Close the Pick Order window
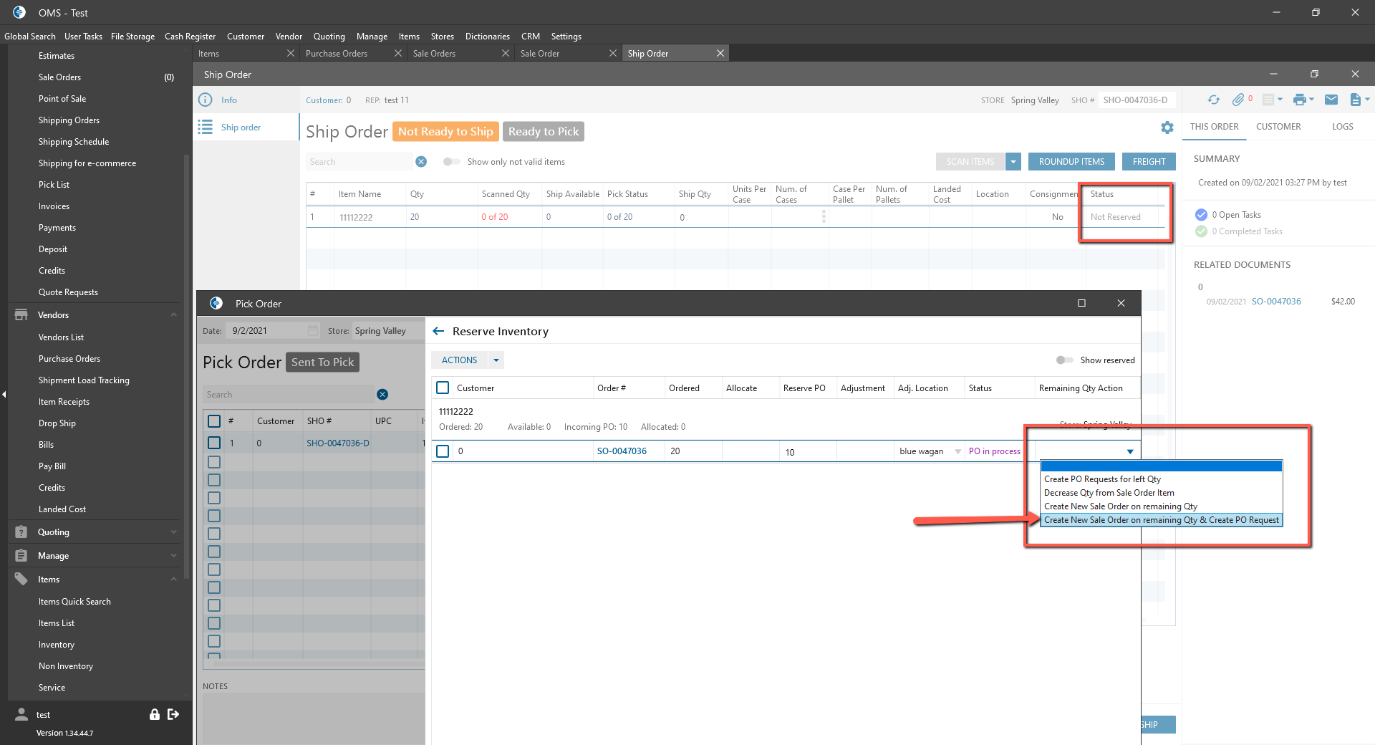The height and width of the screenshot is (745, 1375). (1121, 304)
